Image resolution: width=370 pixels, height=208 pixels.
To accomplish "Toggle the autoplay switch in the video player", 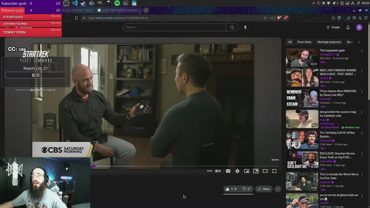I will pyautogui.click(x=218, y=171).
